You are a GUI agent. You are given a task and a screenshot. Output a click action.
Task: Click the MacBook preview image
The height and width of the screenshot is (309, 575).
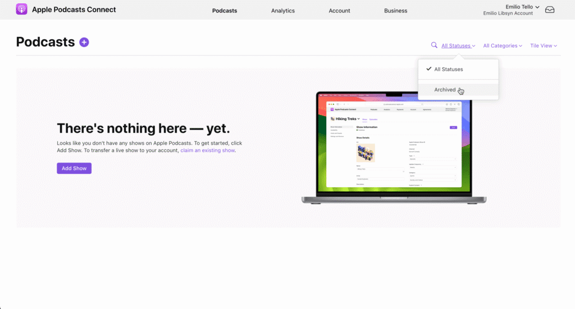click(x=394, y=147)
